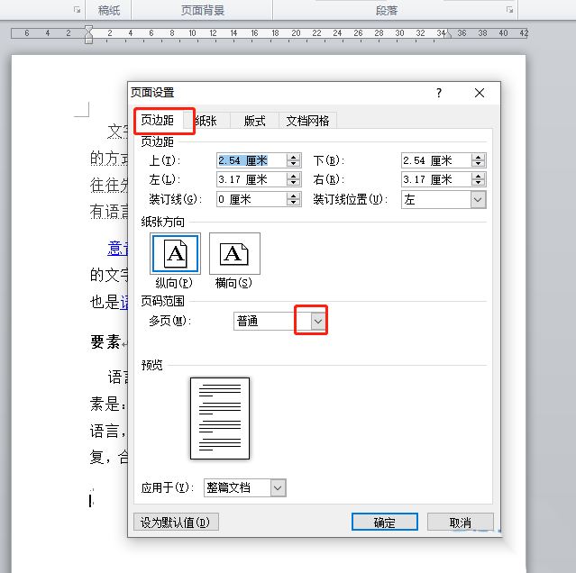Screen dimensions: 576x573
Task: Expand the 多页 dropdown list
Action: coord(316,321)
